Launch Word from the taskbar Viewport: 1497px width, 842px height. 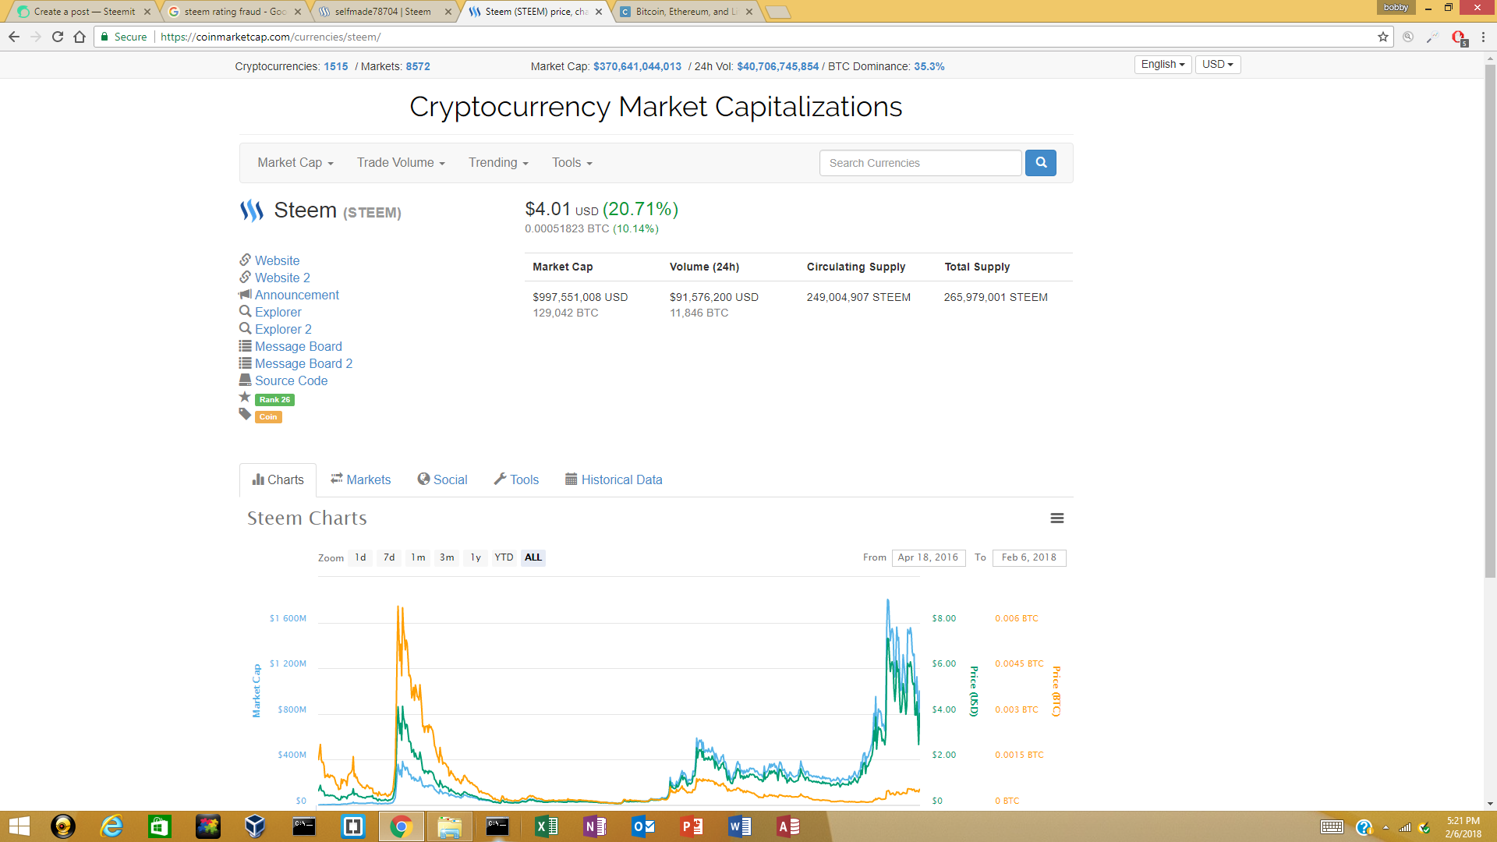tap(739, 826)
